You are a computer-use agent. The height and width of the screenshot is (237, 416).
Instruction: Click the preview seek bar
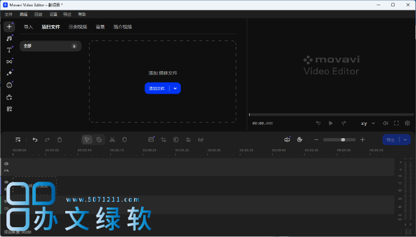[331, 114]
